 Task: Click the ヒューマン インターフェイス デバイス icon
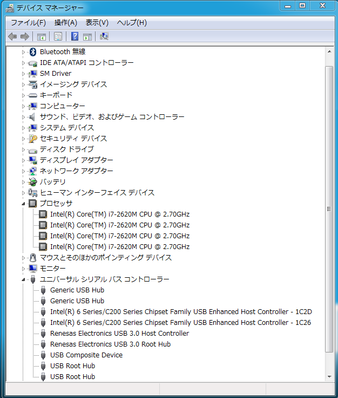(x=33, y=193)
